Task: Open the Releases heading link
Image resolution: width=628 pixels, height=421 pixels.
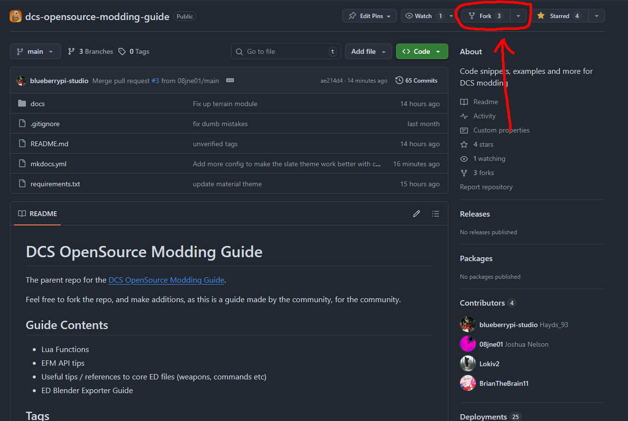Action: [475, 214]
